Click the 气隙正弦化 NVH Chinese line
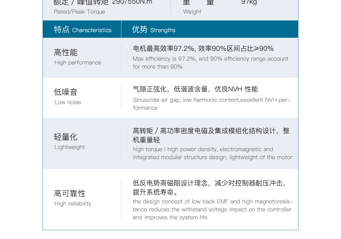 coord(195,89)
